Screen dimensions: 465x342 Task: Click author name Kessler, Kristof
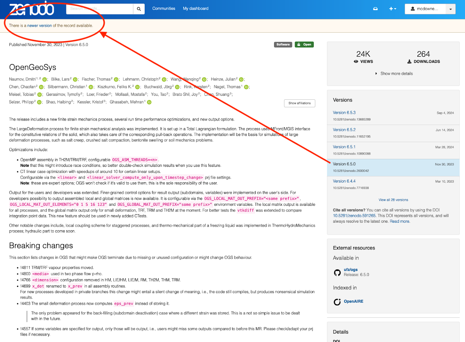pos(90,102)
